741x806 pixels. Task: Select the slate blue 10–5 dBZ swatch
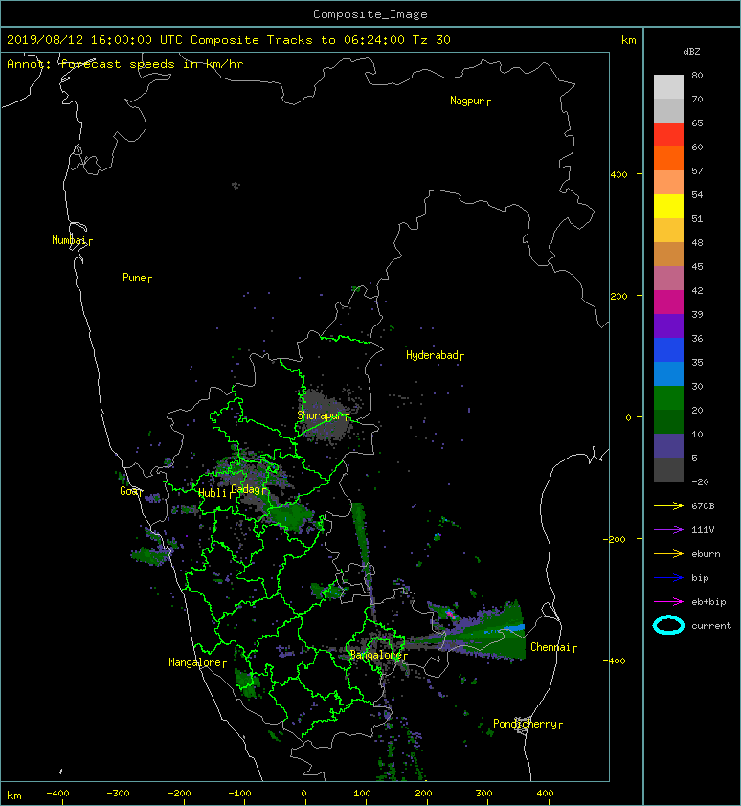pos(668,446)
